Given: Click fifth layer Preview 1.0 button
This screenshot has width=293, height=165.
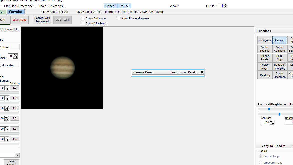Looking at the screenshot, I should [x=14, y=129].
